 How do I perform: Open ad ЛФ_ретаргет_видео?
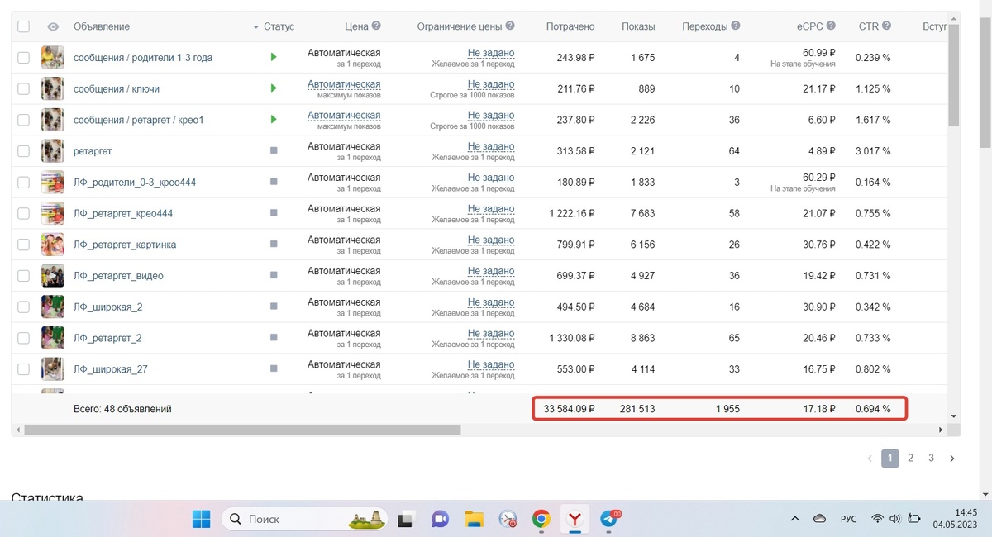(x=118, y=276)
